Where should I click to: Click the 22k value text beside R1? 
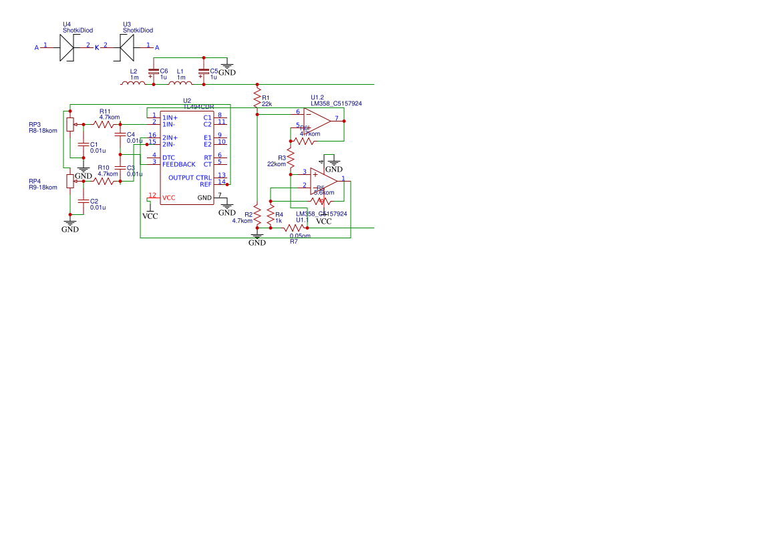pyautogui.click(x=267, y=104)
